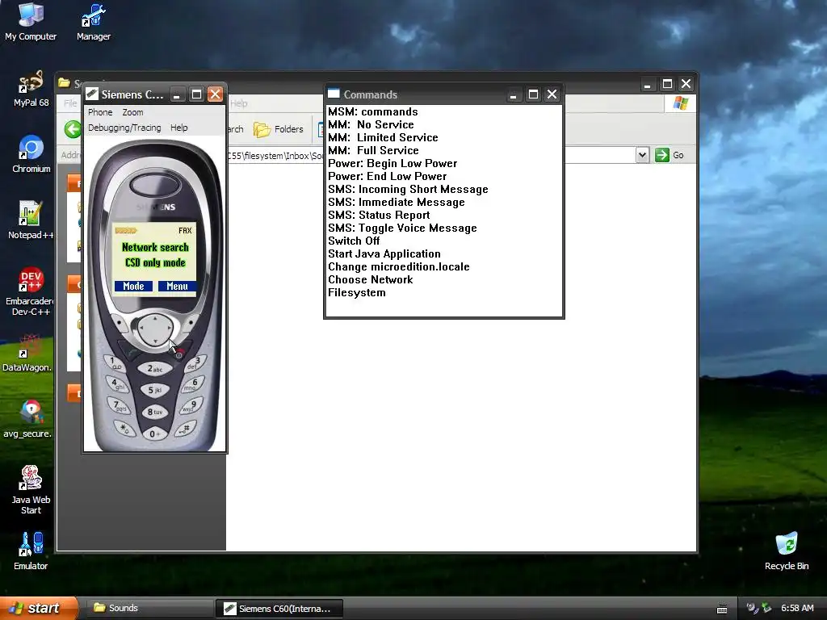Open Notepad++ desktop shortcut

(31, 220)
